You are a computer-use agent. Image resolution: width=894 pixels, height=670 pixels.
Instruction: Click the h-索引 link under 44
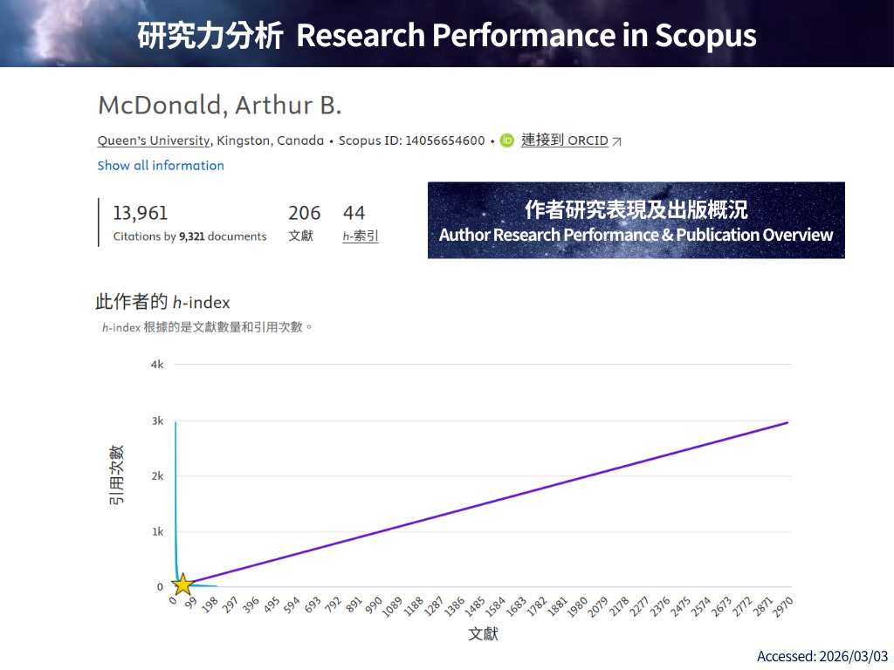[x=361, y=236]
